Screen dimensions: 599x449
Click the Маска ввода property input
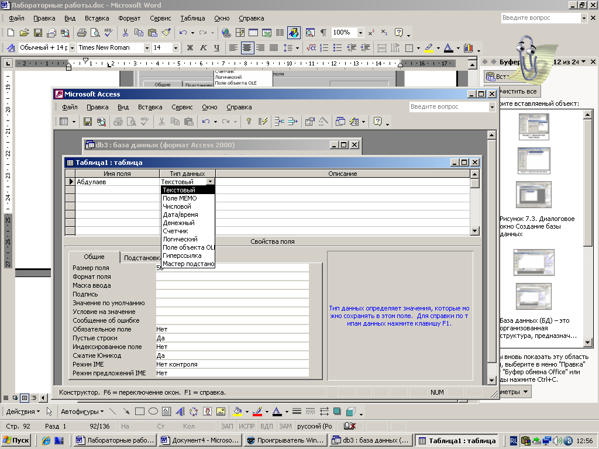(x=232, y=285)
